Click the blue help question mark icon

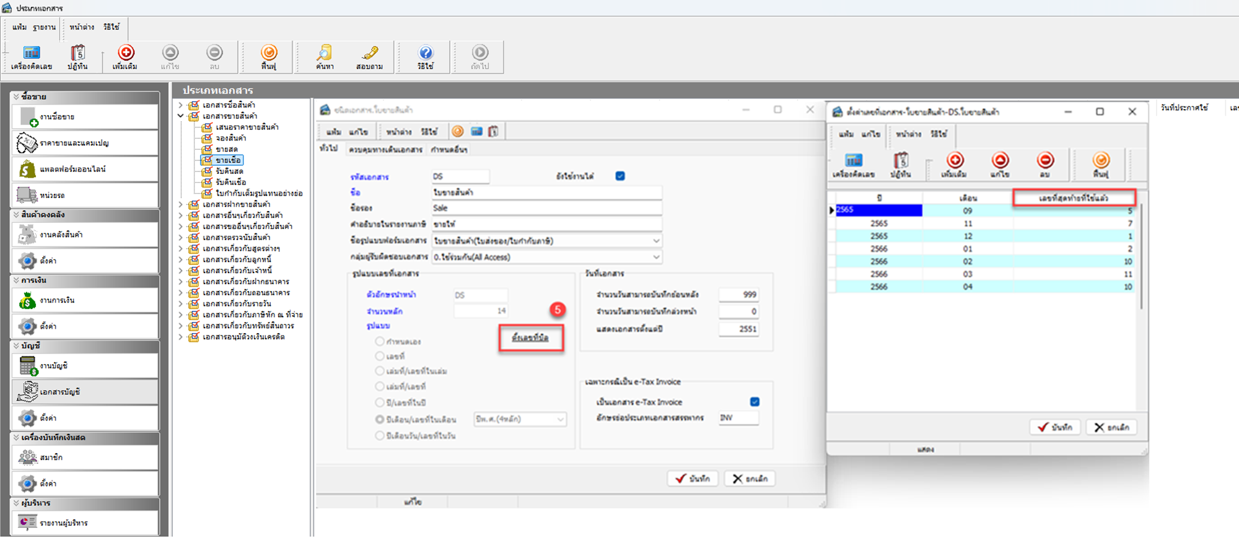pyautogui.click(x=426, y=53)
